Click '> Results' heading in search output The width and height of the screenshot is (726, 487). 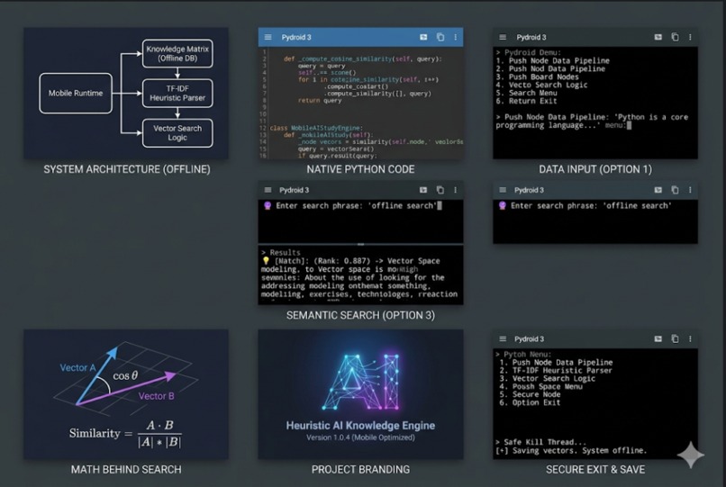(281, 252)
